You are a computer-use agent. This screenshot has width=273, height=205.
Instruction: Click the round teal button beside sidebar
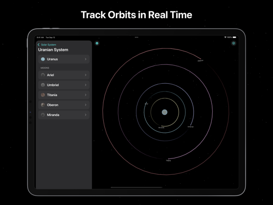click(x=97, y=43)
